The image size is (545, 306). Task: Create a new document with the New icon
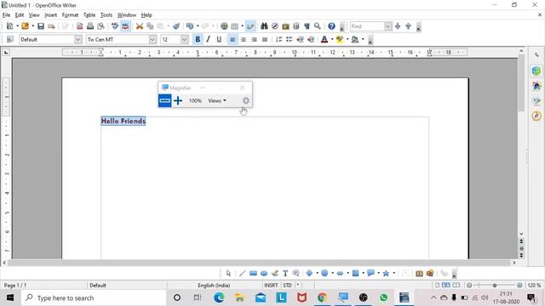(9, 26)
